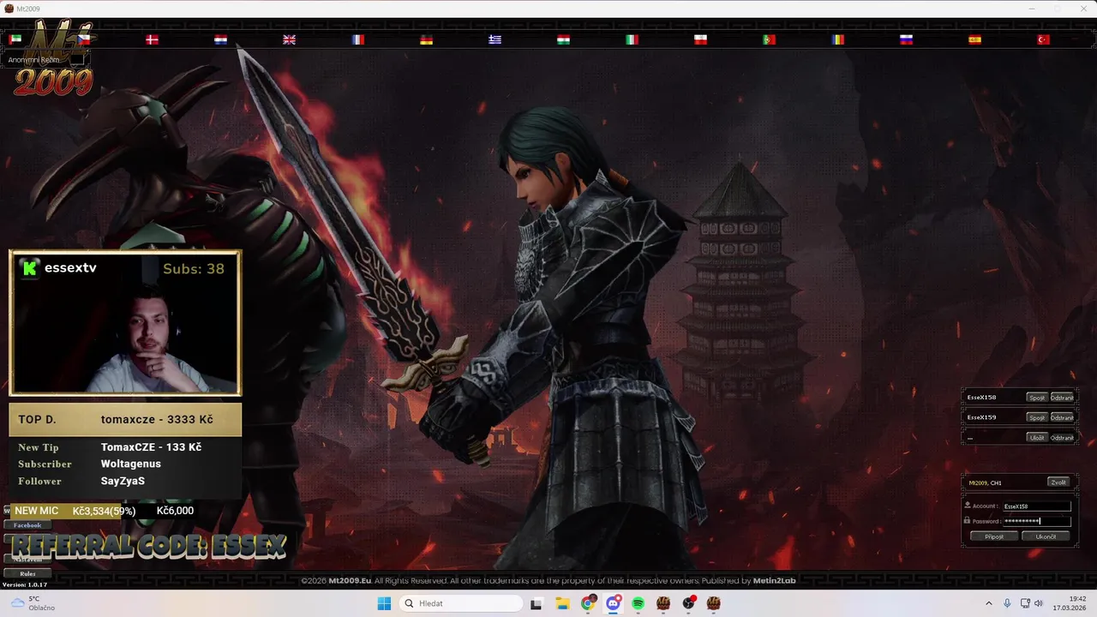This screenshot has width=1097, height=617.
Task: Remove saved account EsseX158 with Odstranit
Action: pyautogui.click(x=1062, y=398)
